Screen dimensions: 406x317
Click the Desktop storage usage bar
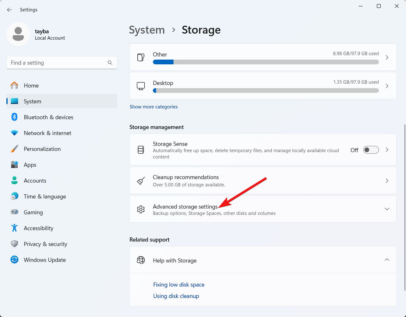point(265,91)
